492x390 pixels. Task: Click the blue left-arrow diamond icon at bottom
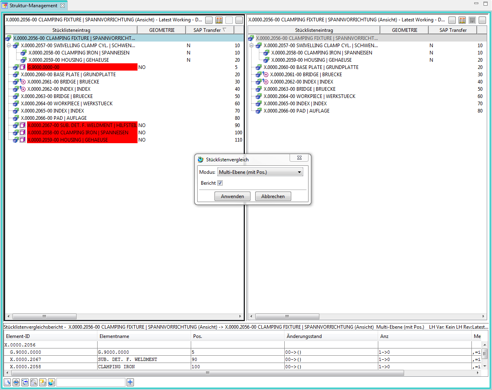pos(16,382)
